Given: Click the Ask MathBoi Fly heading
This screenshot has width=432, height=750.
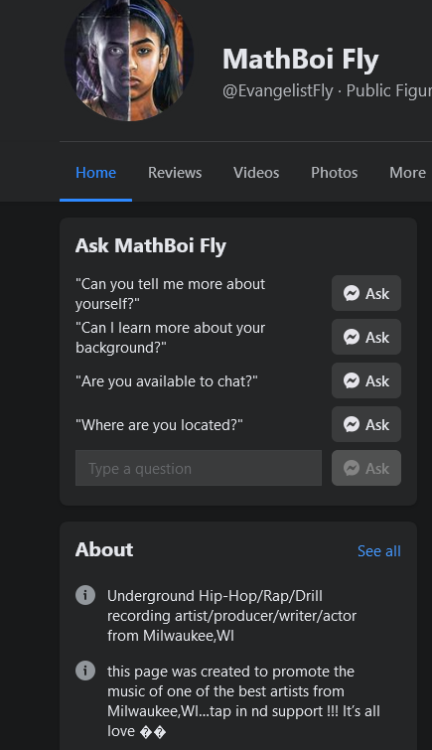Looking at the screenshot, I should (151, 245).
